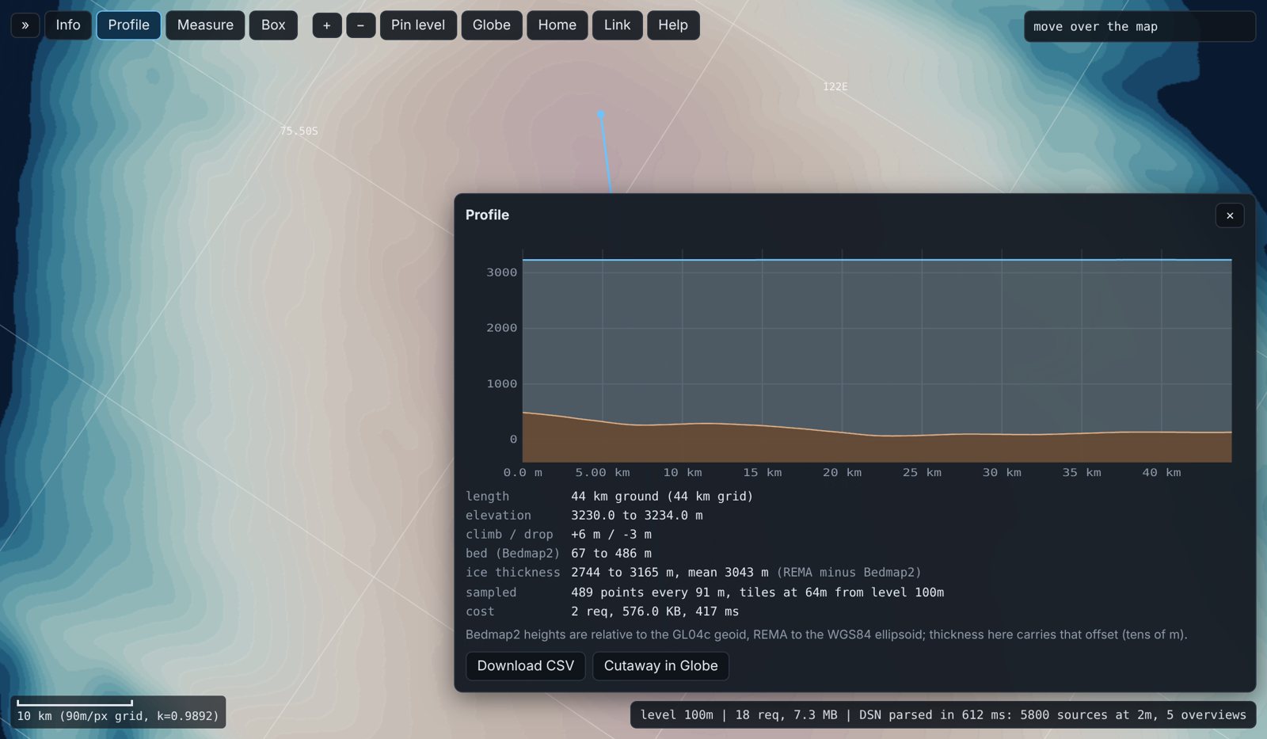Click the profile line start point on map
1267x739 pixels.
(601, 115)
